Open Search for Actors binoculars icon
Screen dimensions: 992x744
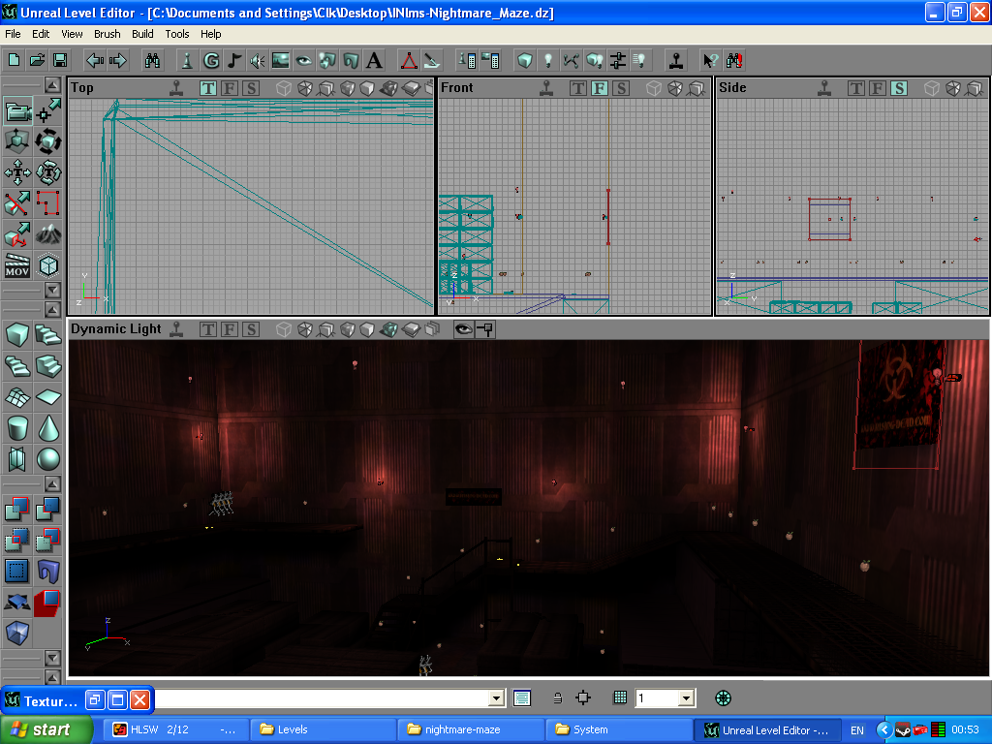(153, 60)
